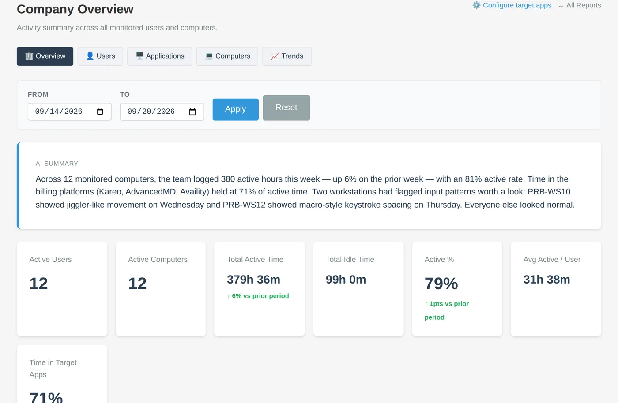Click the laptop icon on Computers tab
This screenshot has height=403, width=618.
tap(209, 56)
